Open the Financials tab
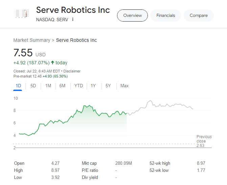Screen dimensions: 227x185 (x=166, y=16)
